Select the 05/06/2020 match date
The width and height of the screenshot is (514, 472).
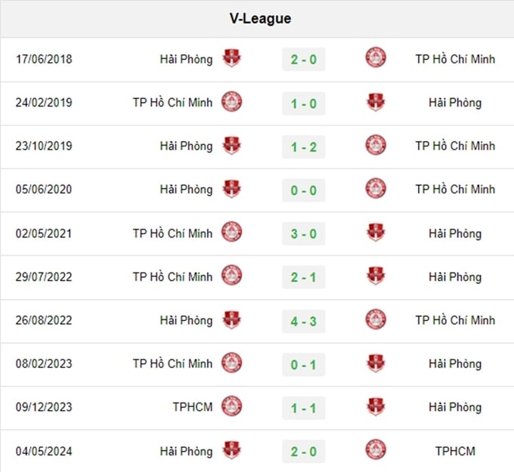point(44,190)
